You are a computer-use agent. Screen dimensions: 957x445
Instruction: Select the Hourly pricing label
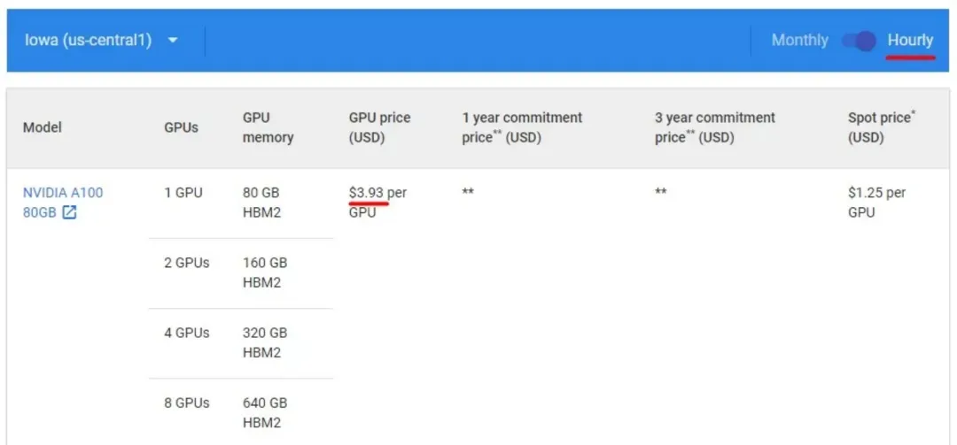coord(910,41)
